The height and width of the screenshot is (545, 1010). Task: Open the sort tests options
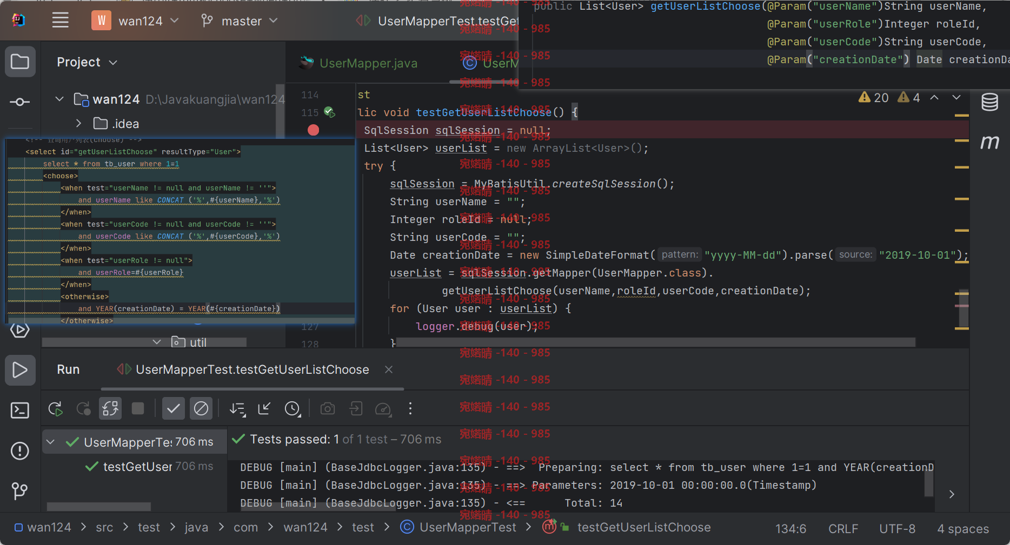tap(237, 409)
